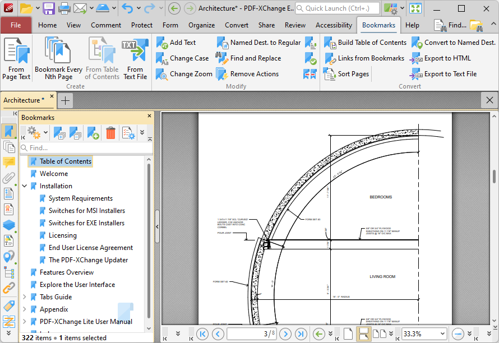Viewport: 499px width, 343px height.
Task: Open Undo history dropdown arrow
Action: 138,8
